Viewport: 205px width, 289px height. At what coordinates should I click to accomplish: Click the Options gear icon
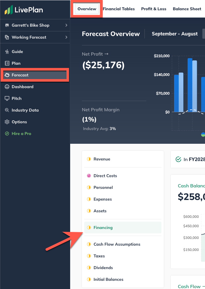tap(7, 122)
